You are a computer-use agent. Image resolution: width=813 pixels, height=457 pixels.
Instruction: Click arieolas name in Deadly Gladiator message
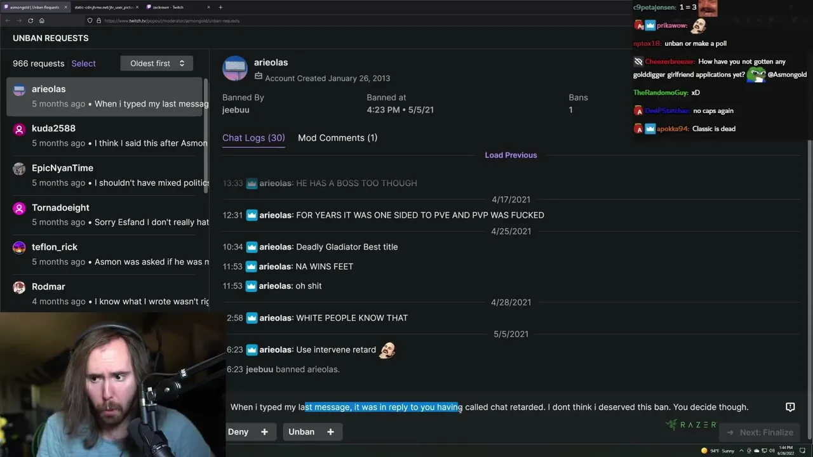click(276, 247)
